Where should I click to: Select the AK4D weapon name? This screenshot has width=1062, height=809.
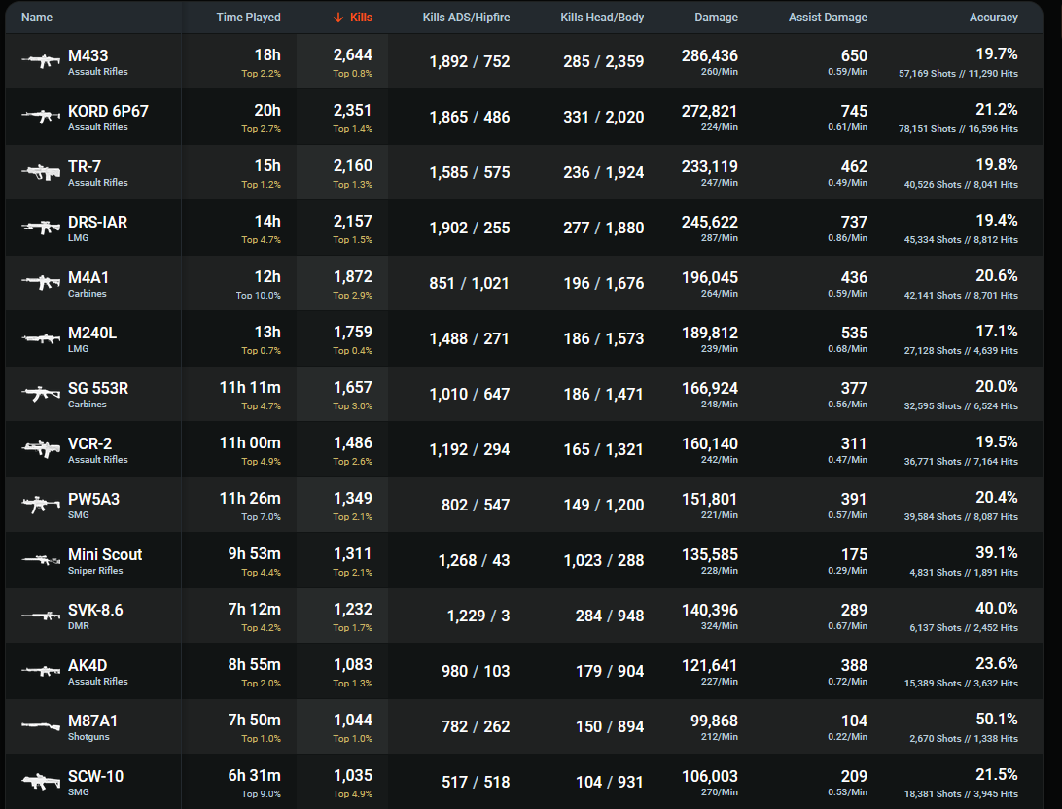click(x=88, y=666)
